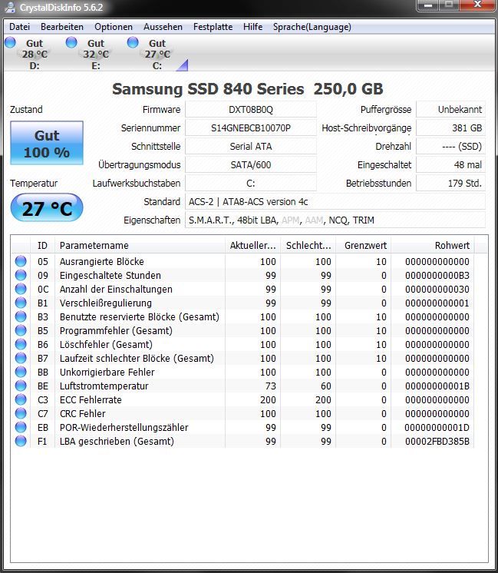Click the Parametername column header

click(140, 245)
